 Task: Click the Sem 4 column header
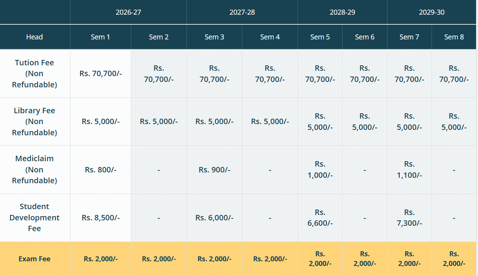[x=270, y=37]
